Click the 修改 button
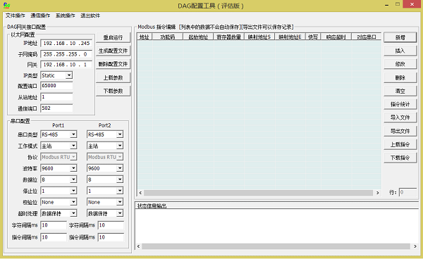Screen dimensions: 423x259 click(x=400, y=64)
